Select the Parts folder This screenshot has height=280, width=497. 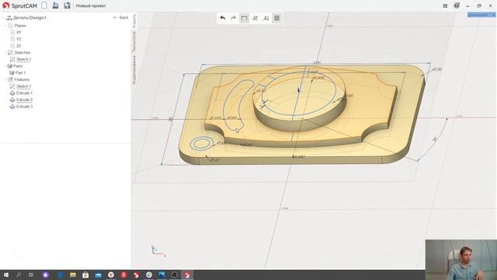18,66
